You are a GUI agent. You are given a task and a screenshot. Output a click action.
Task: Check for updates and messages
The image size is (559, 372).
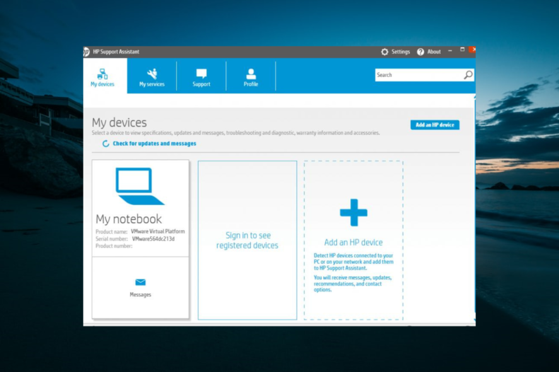click(150, 143)
